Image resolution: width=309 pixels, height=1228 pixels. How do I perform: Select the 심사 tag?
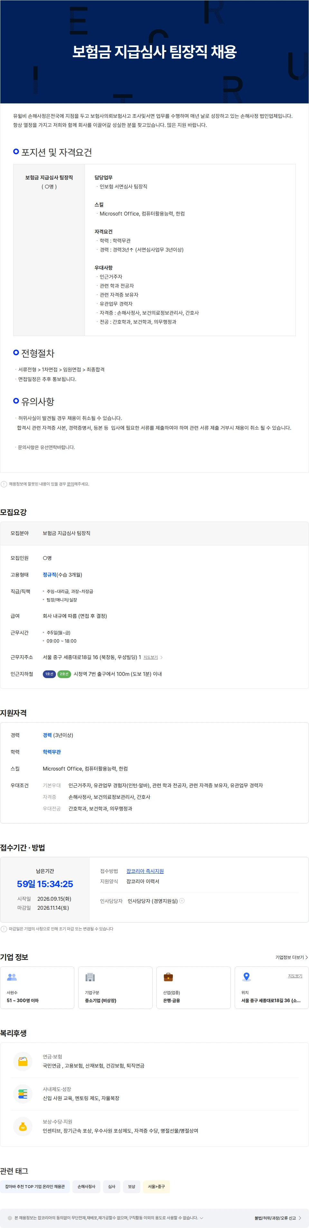point(111,1186)
